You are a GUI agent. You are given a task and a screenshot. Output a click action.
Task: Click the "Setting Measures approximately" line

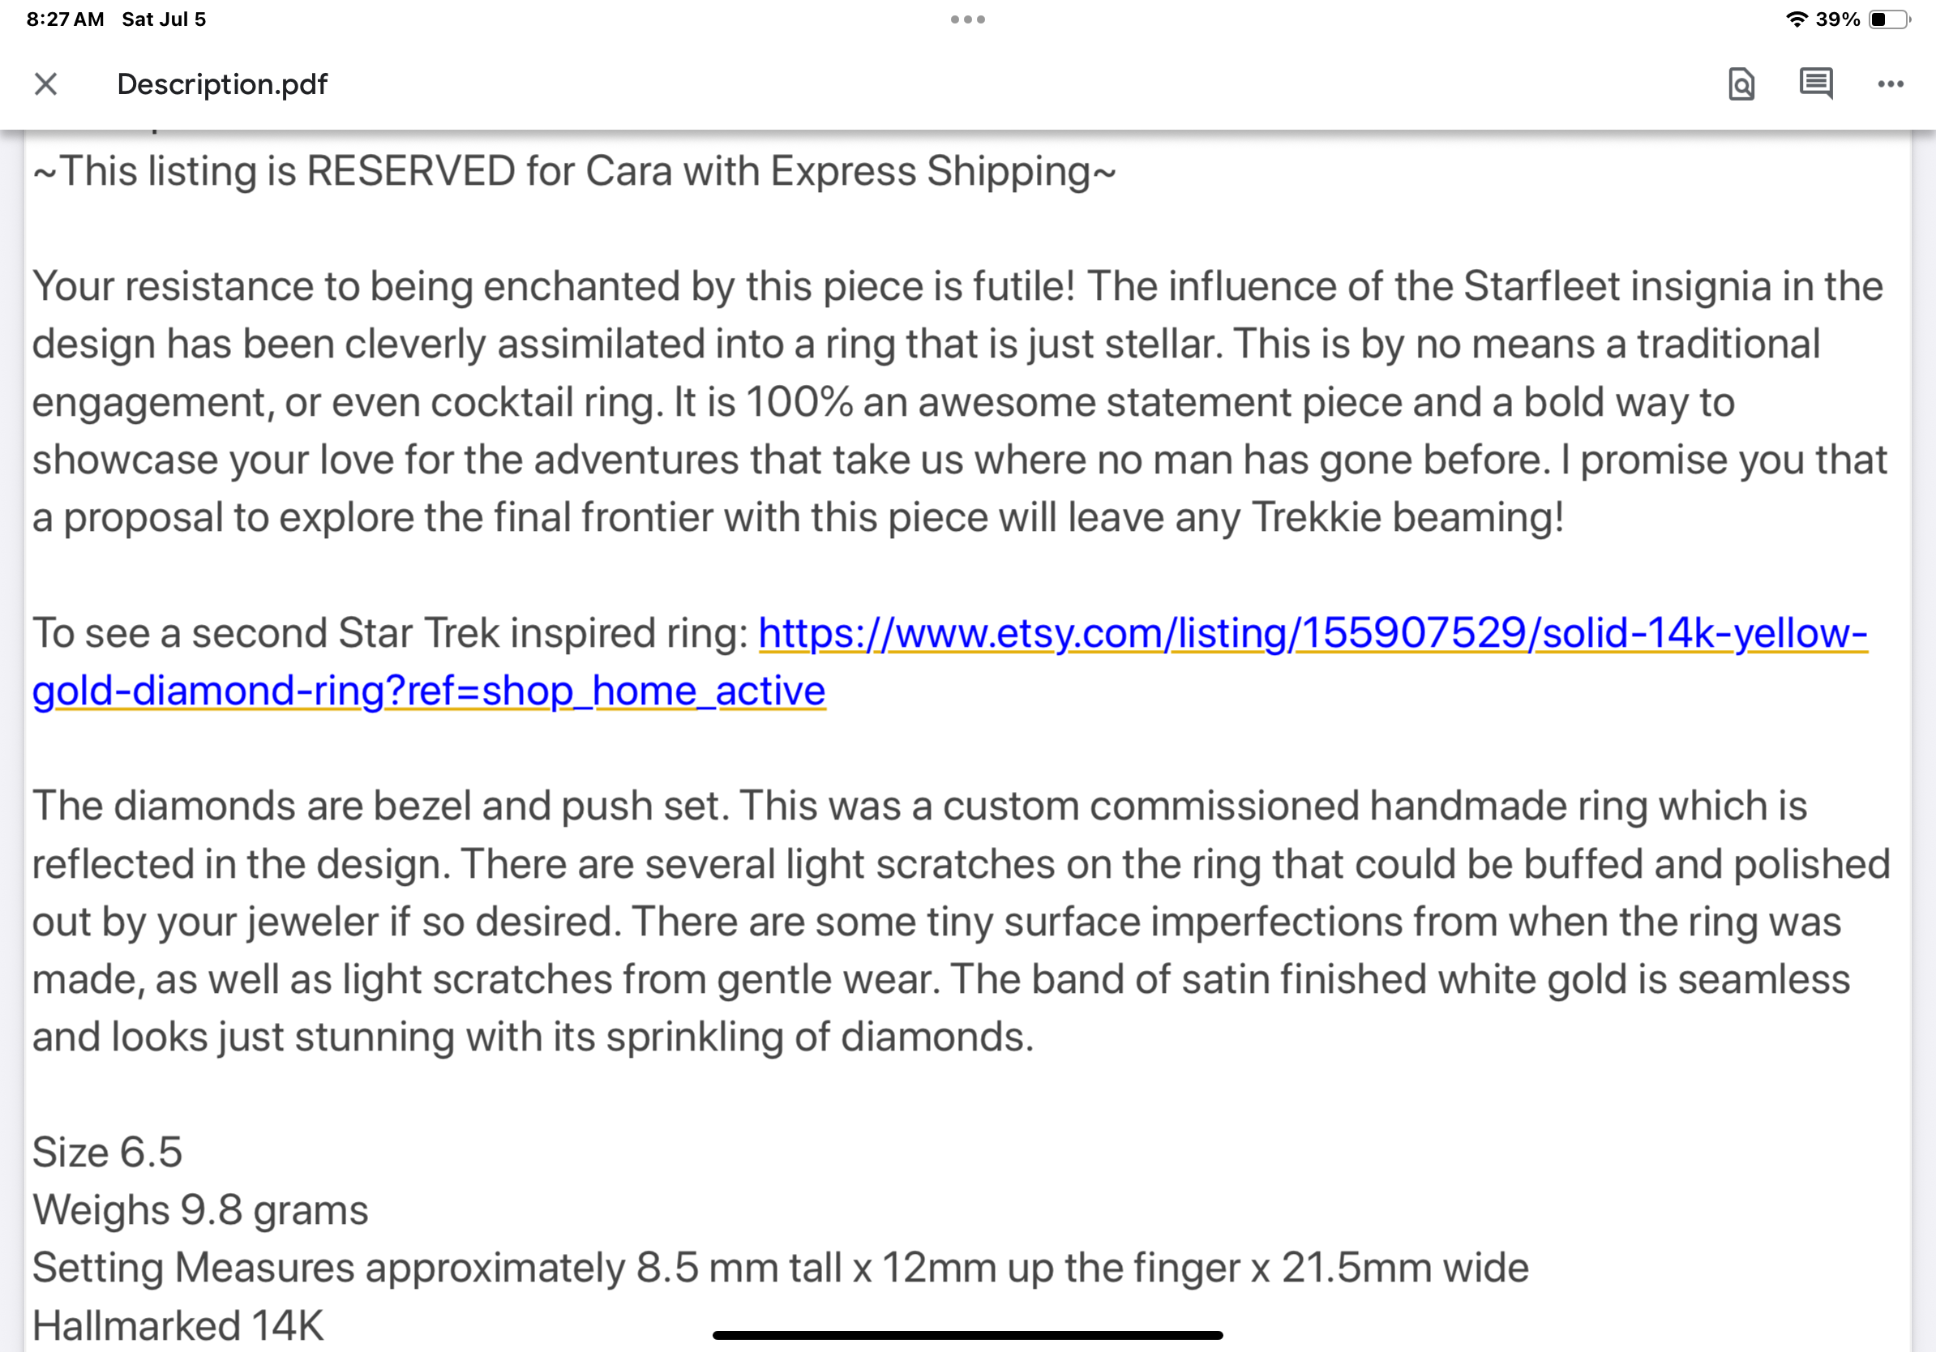click(x=780, y=1268)
